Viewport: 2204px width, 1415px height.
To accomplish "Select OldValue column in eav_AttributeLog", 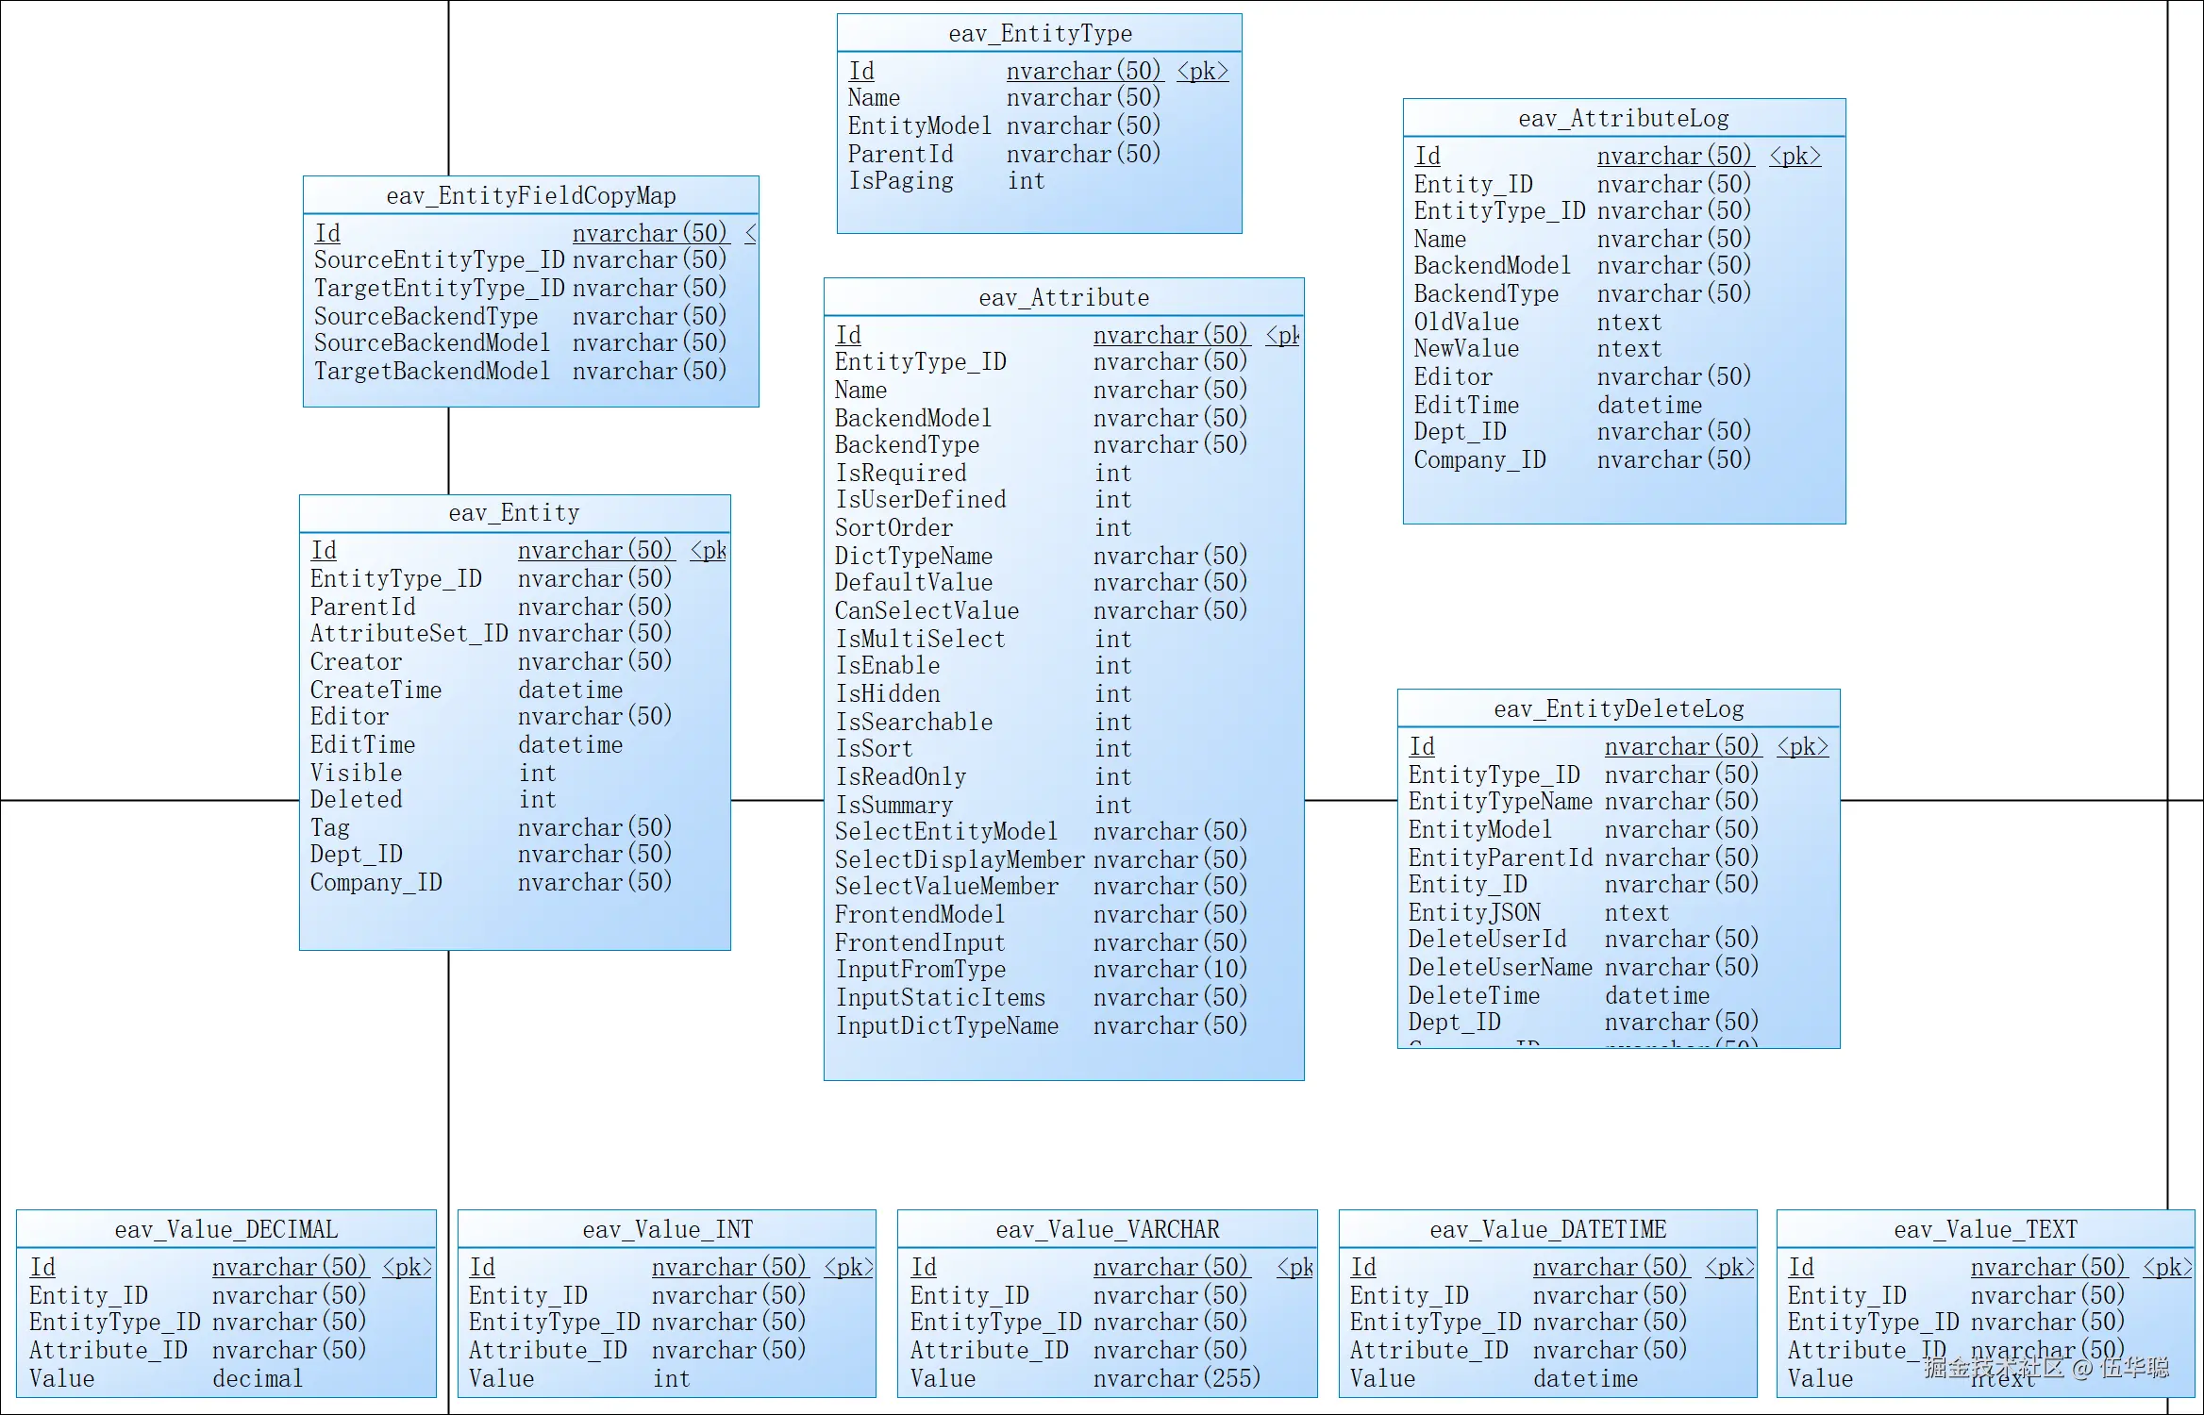I will [1466, 323].
